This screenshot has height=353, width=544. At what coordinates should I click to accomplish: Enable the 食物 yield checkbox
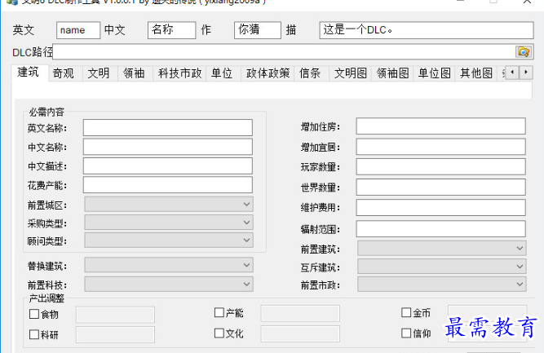point(34,314)
